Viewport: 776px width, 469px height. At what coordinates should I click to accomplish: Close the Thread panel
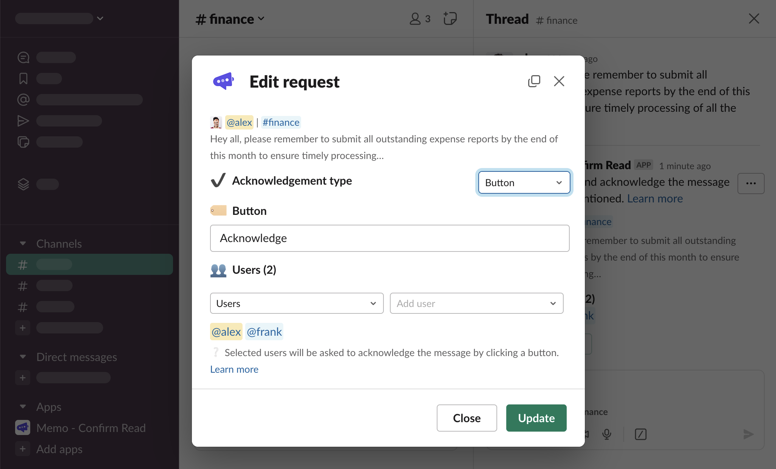[x=754, y=19]
